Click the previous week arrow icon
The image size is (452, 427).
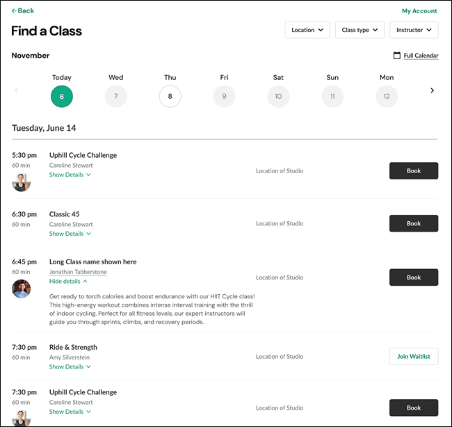17,90
